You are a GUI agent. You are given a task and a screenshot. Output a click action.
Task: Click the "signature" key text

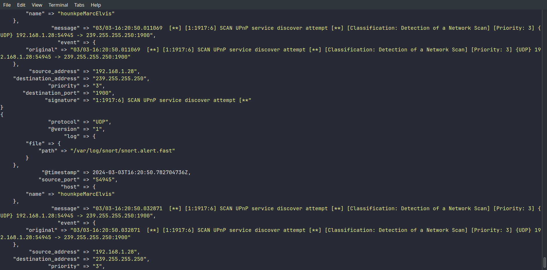(x=62, y=100)
